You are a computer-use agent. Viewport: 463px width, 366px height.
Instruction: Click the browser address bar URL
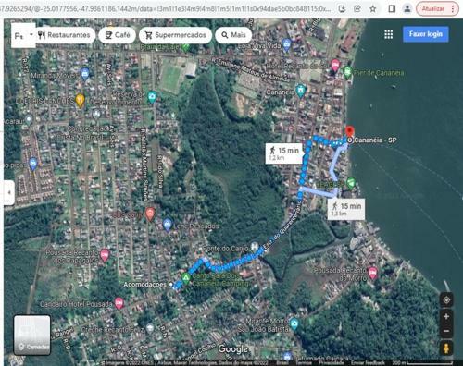pos(165,8)
